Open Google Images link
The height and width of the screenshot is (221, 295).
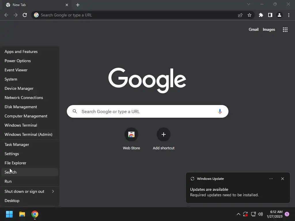coord(269,30)
